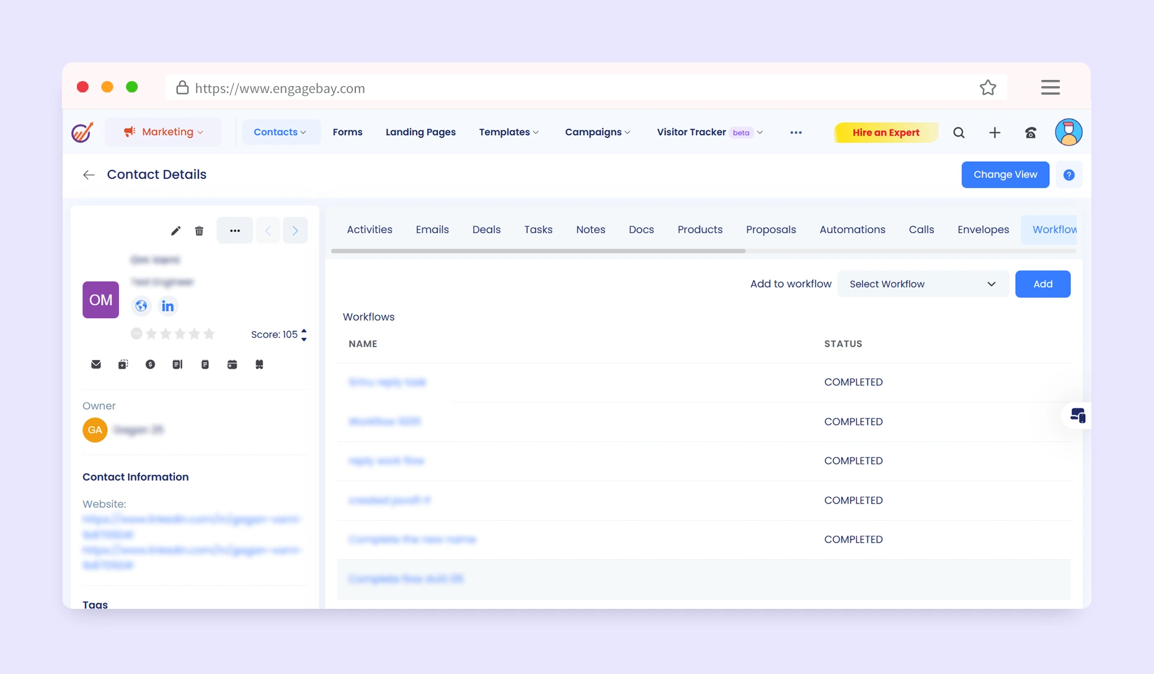Open the Deals tab
Screen dimensions: 1154x674
coord(486,229)
